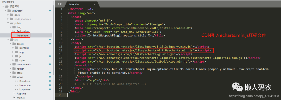
Task: Expand the store folder
Action: 11,73
